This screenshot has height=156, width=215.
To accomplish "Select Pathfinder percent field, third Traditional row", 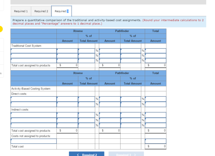I will pyautogui.click(x=131, y=60).
